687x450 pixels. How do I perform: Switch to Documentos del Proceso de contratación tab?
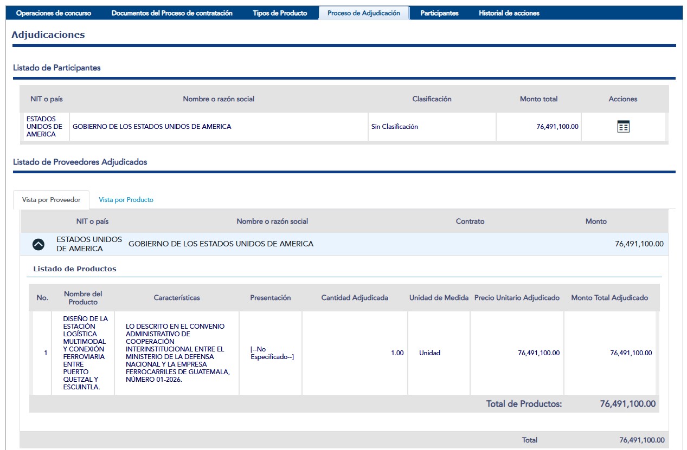point(172,13)
